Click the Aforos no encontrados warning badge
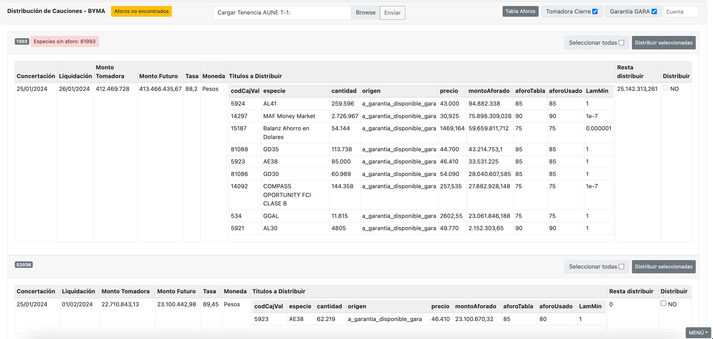This screenshot has height=339, width=713. tap(141, 11)
